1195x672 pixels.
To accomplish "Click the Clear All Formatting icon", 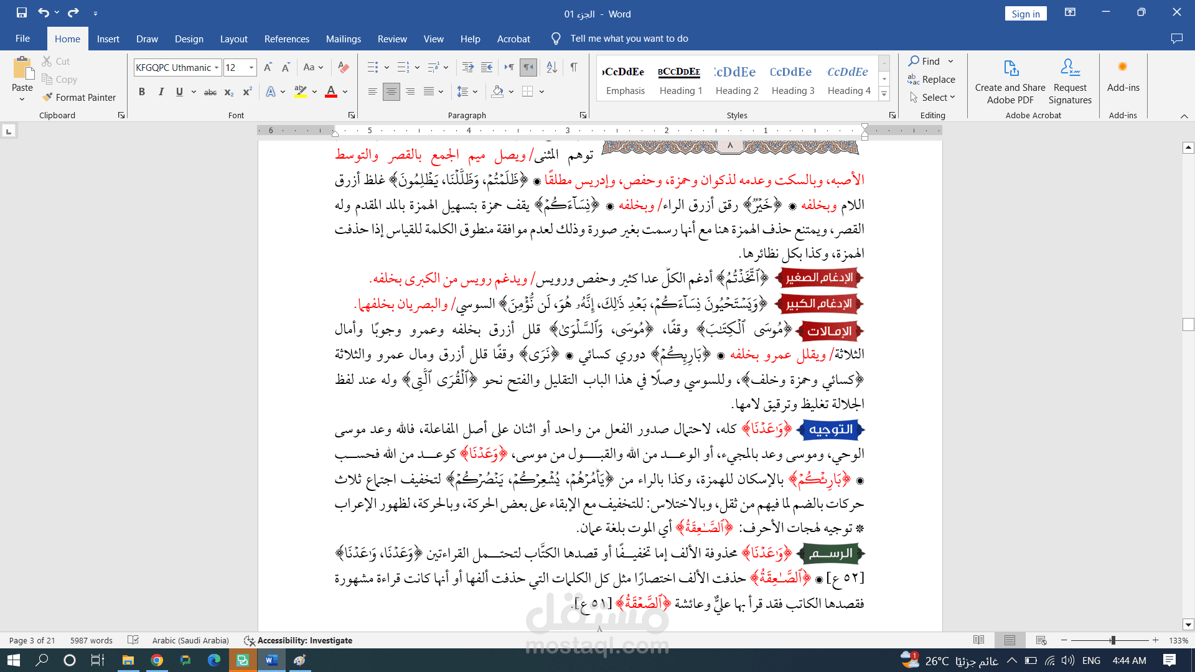I will coord(343,67).
